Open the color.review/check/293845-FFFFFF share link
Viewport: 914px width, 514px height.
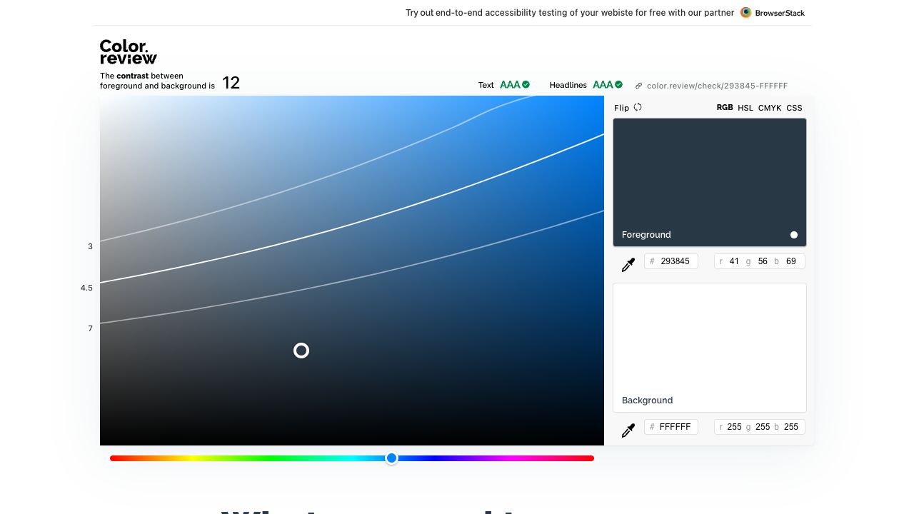tap(716, 86)
